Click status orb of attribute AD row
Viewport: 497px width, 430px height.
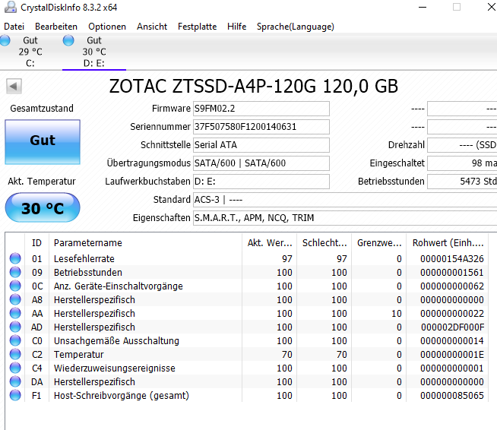15,327
